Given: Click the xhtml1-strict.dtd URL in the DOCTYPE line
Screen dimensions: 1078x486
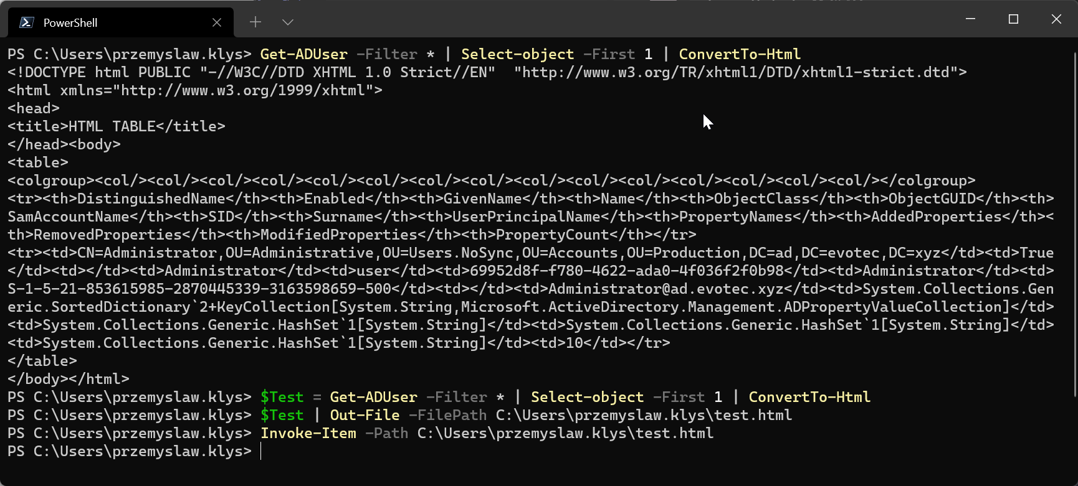Looking at the screenshot, I should tap(740, 73).
